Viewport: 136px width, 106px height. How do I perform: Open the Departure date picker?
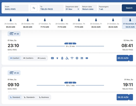pyautogui.click(x=72, y=8)
